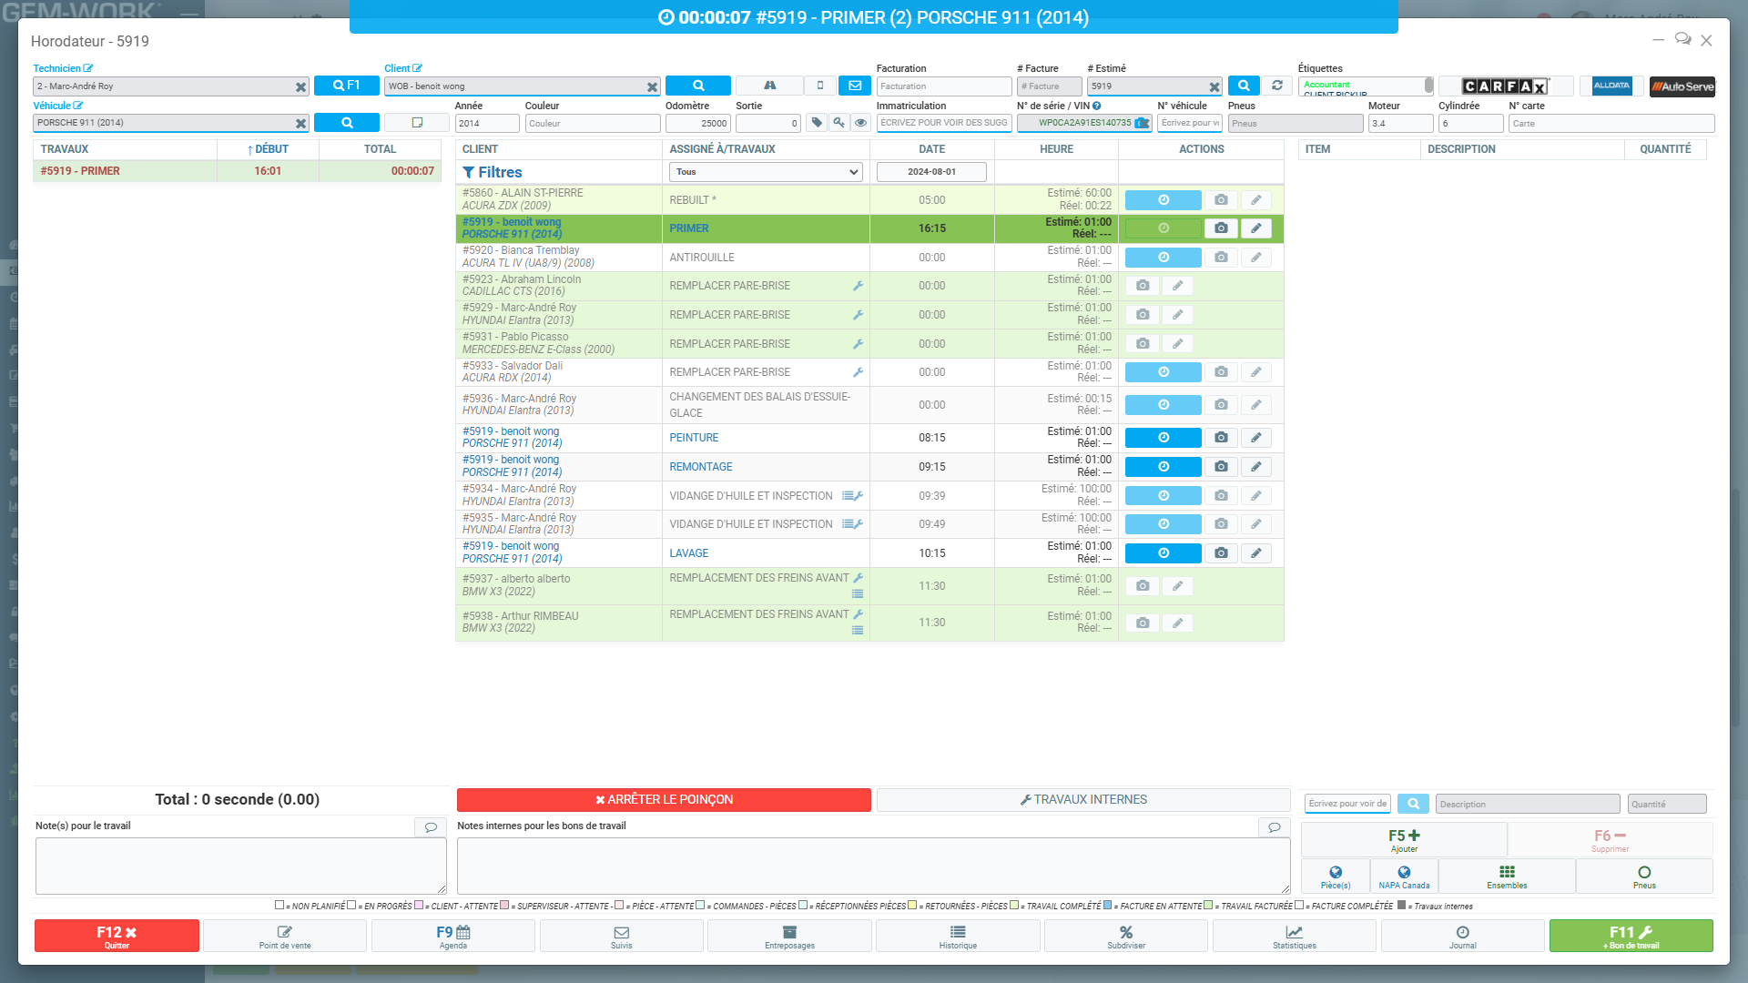
Task: Expand the Filtres filter panel
Action: click(x=493, y=172)
